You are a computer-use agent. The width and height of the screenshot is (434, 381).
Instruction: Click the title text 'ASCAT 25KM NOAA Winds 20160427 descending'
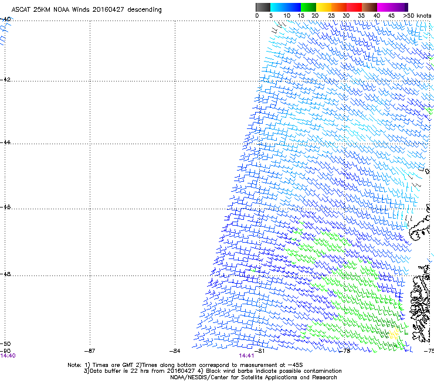(86, 10)
